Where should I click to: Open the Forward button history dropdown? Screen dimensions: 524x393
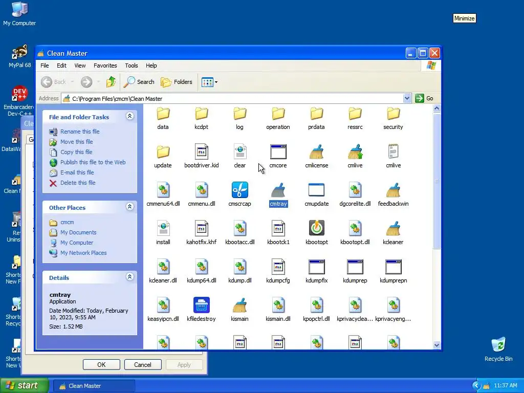pyautogui.click(x=98, y=82)
